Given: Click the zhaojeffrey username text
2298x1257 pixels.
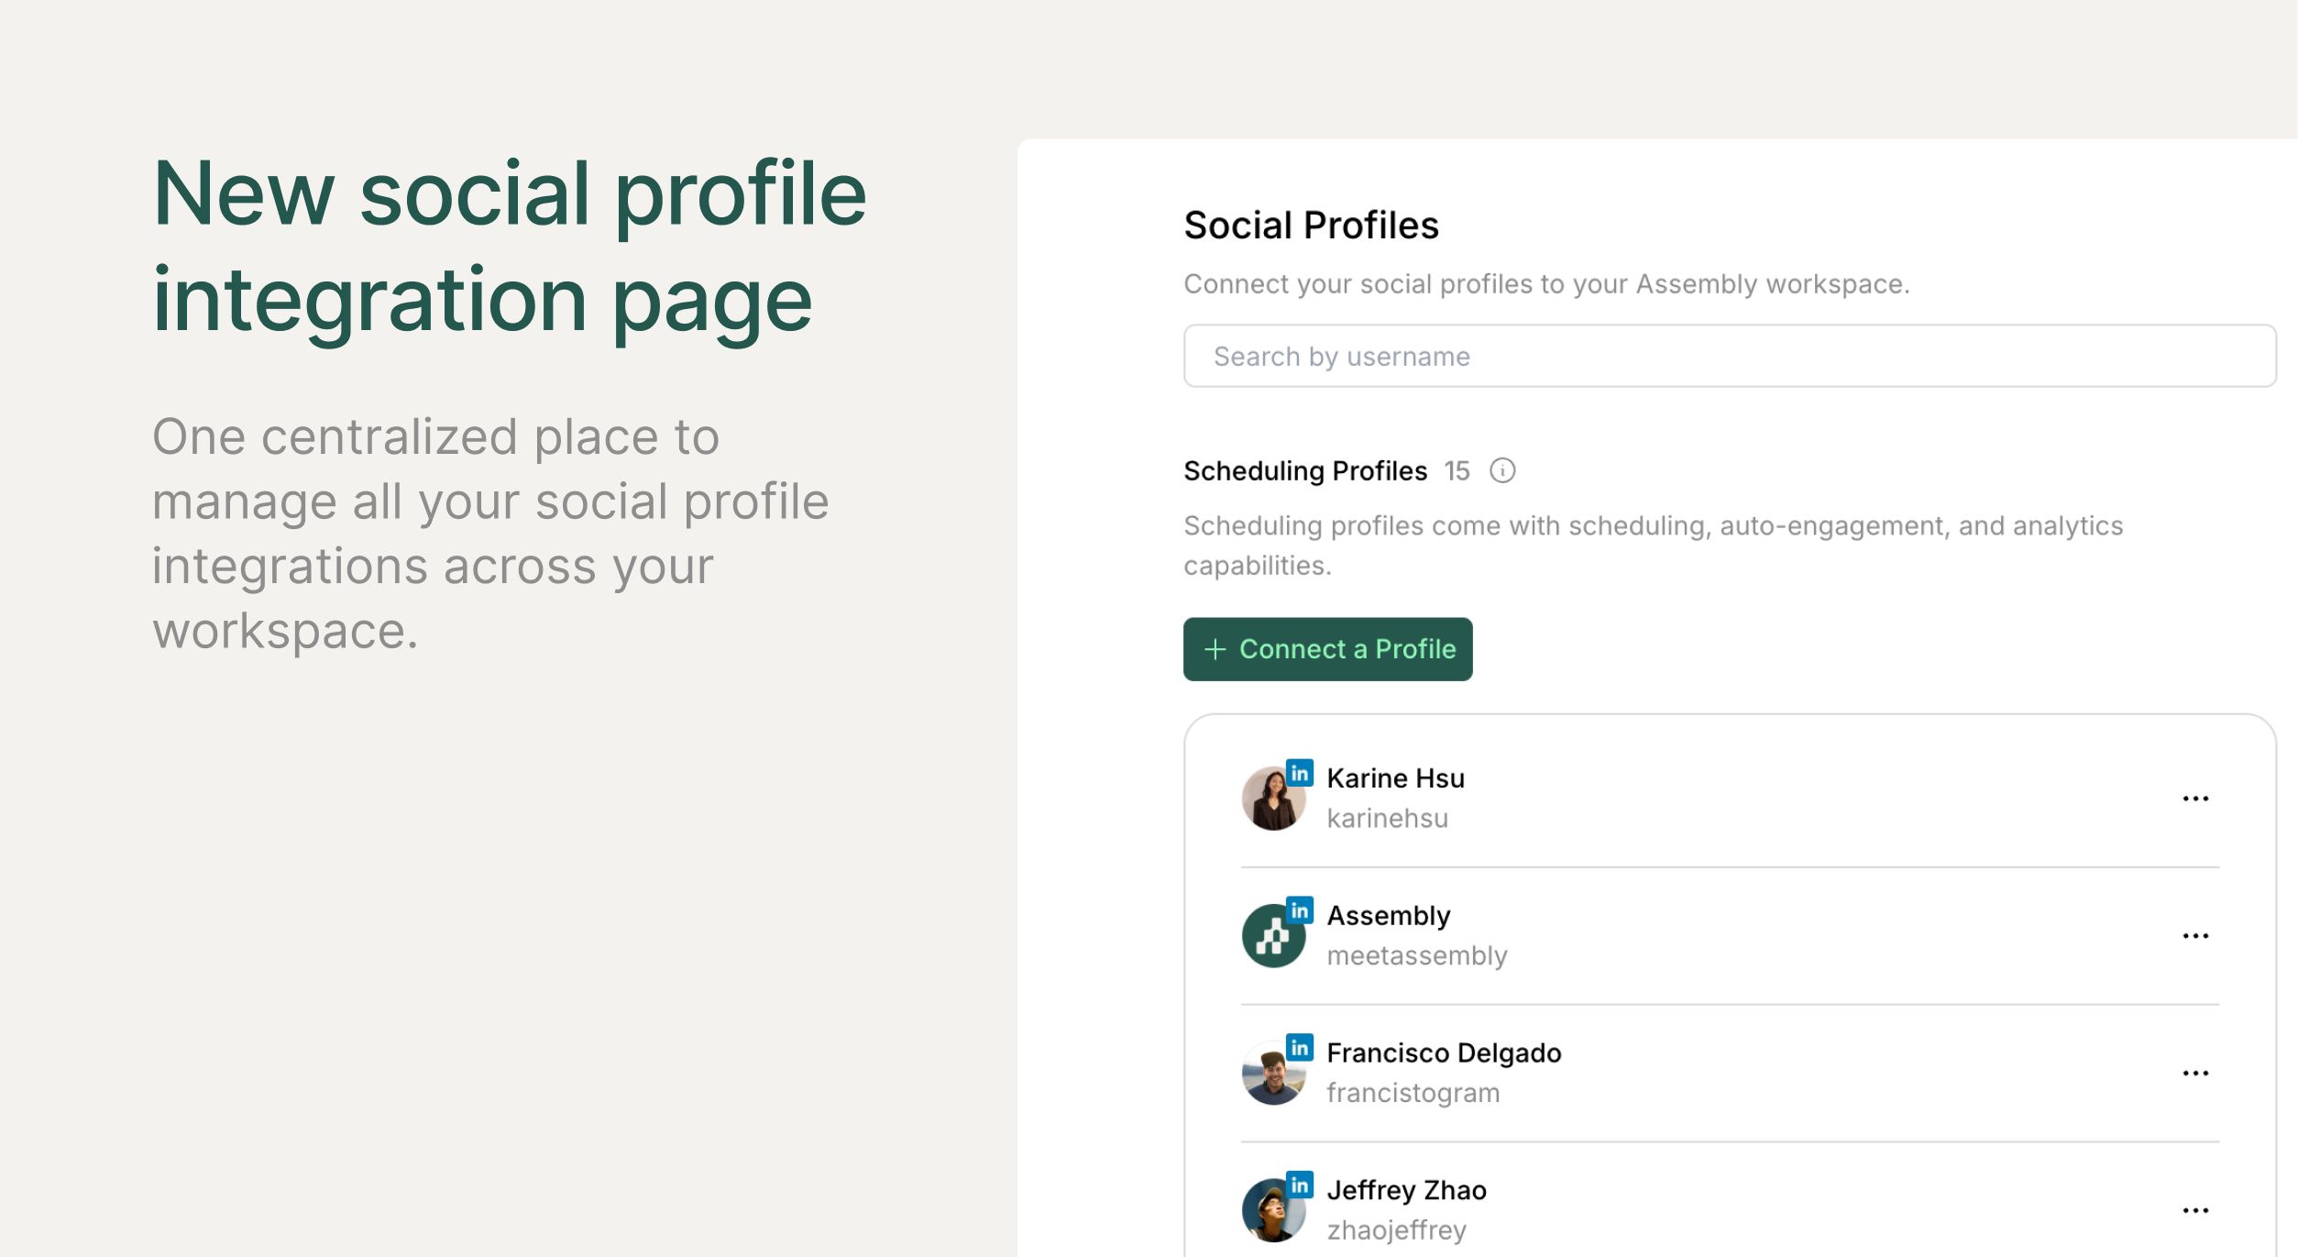Looking at the screenshot, I should point(1396,1230).
